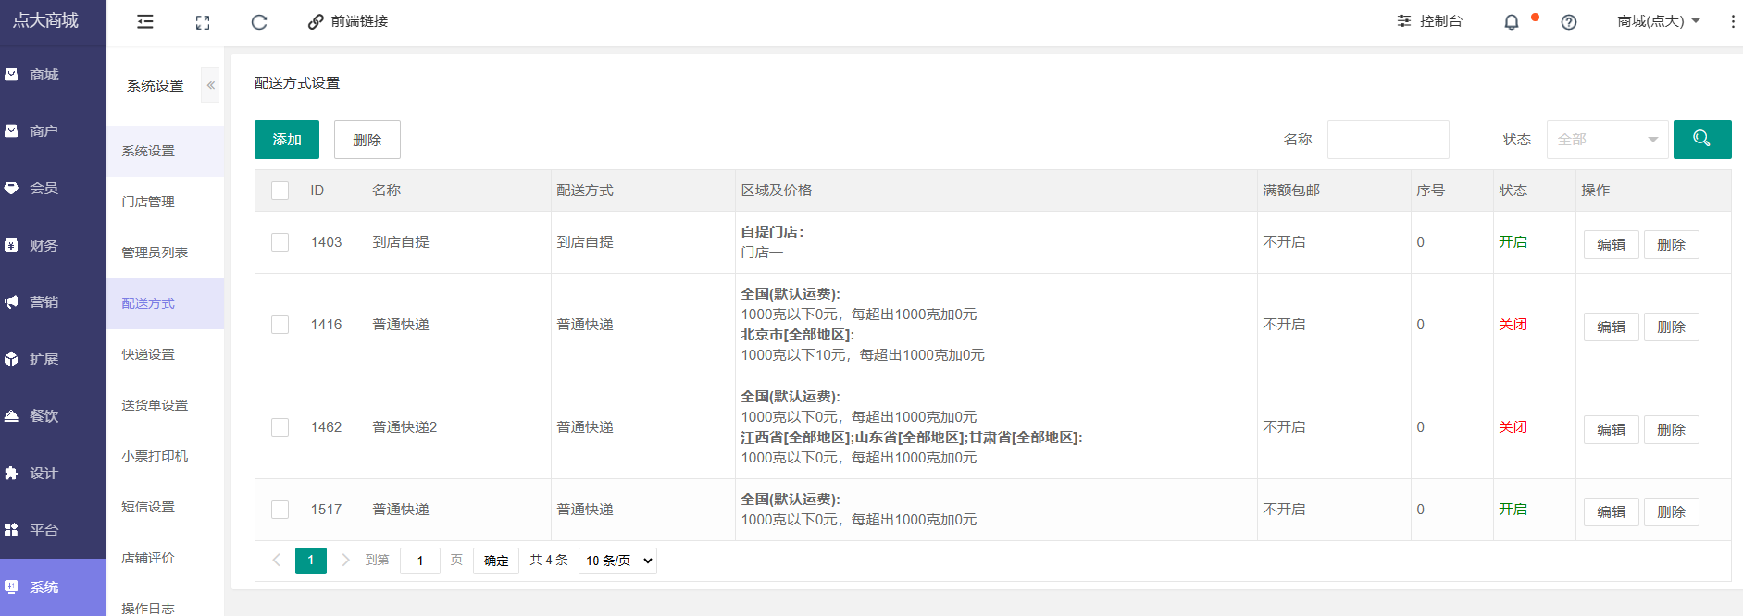
Task: Collapse the left sidebar menu icon
Action: click(145, 22)
